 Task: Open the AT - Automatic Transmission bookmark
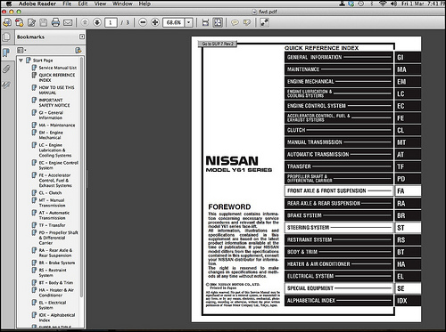54,215
